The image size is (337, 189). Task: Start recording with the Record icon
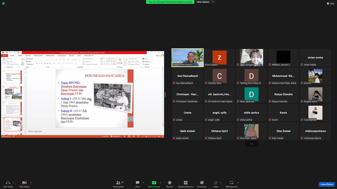coord(170,183)
